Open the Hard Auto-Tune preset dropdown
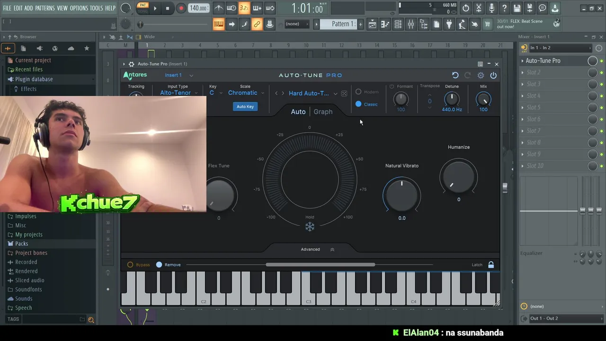This screenshot has height=341, width=606. (313, 93)
